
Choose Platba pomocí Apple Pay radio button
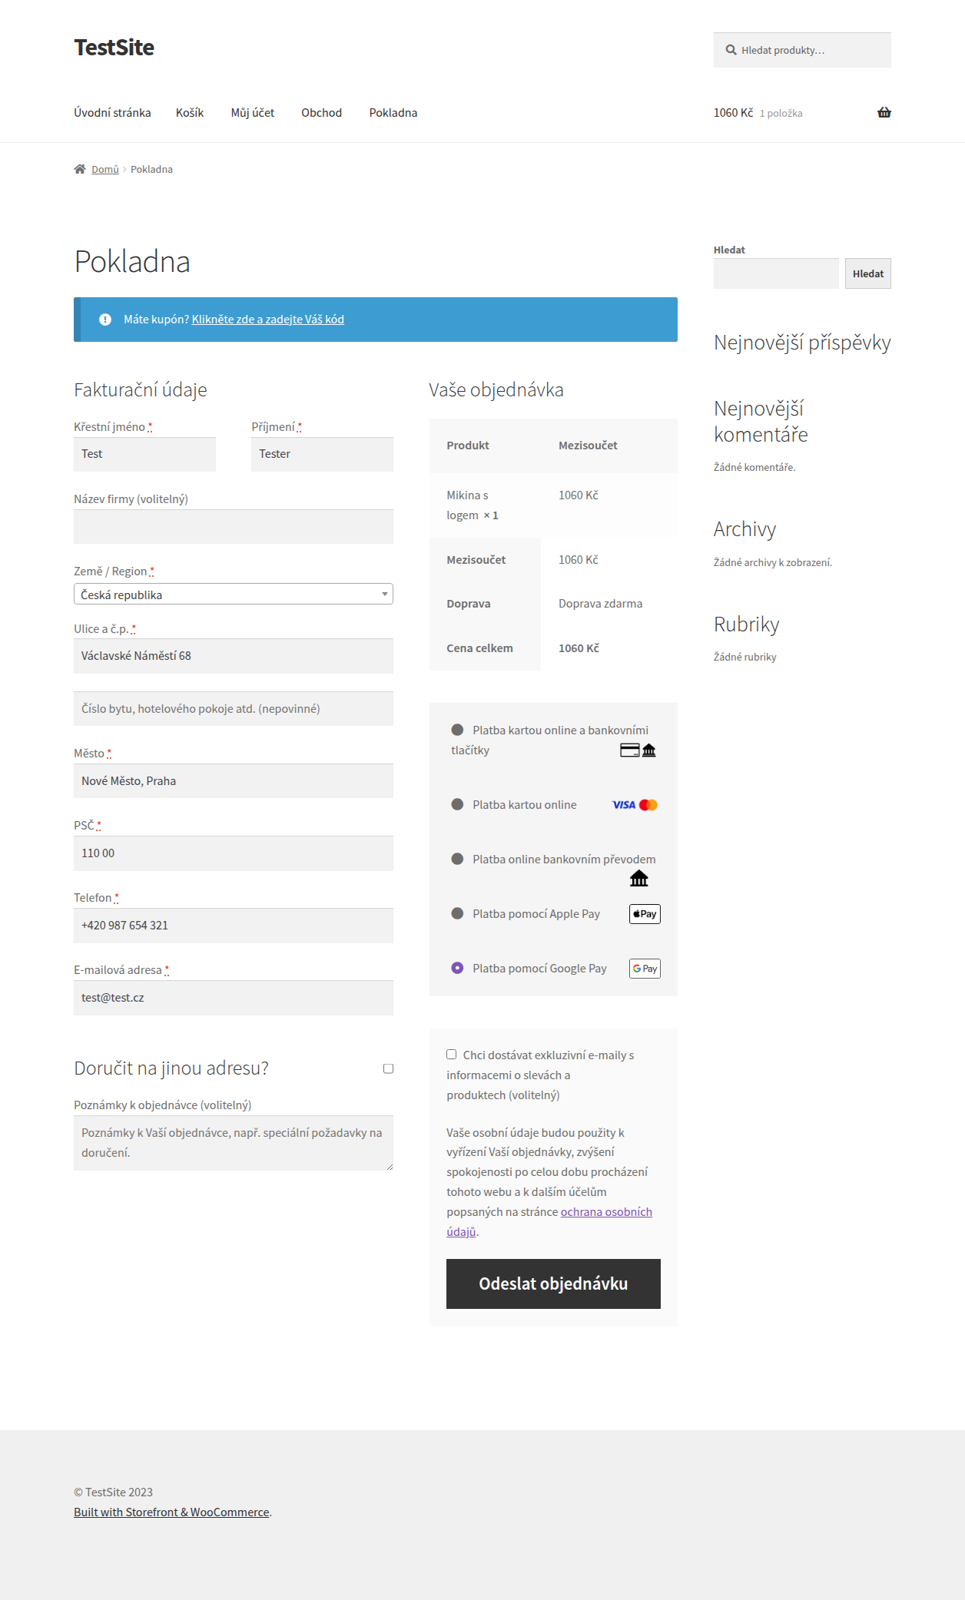[457, 914]
